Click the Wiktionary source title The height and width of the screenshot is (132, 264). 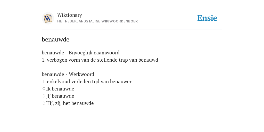(x=70, y=15)
